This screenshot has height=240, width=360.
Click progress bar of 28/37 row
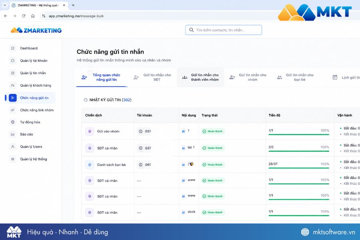pyautogui.click(x=299, y=168)
